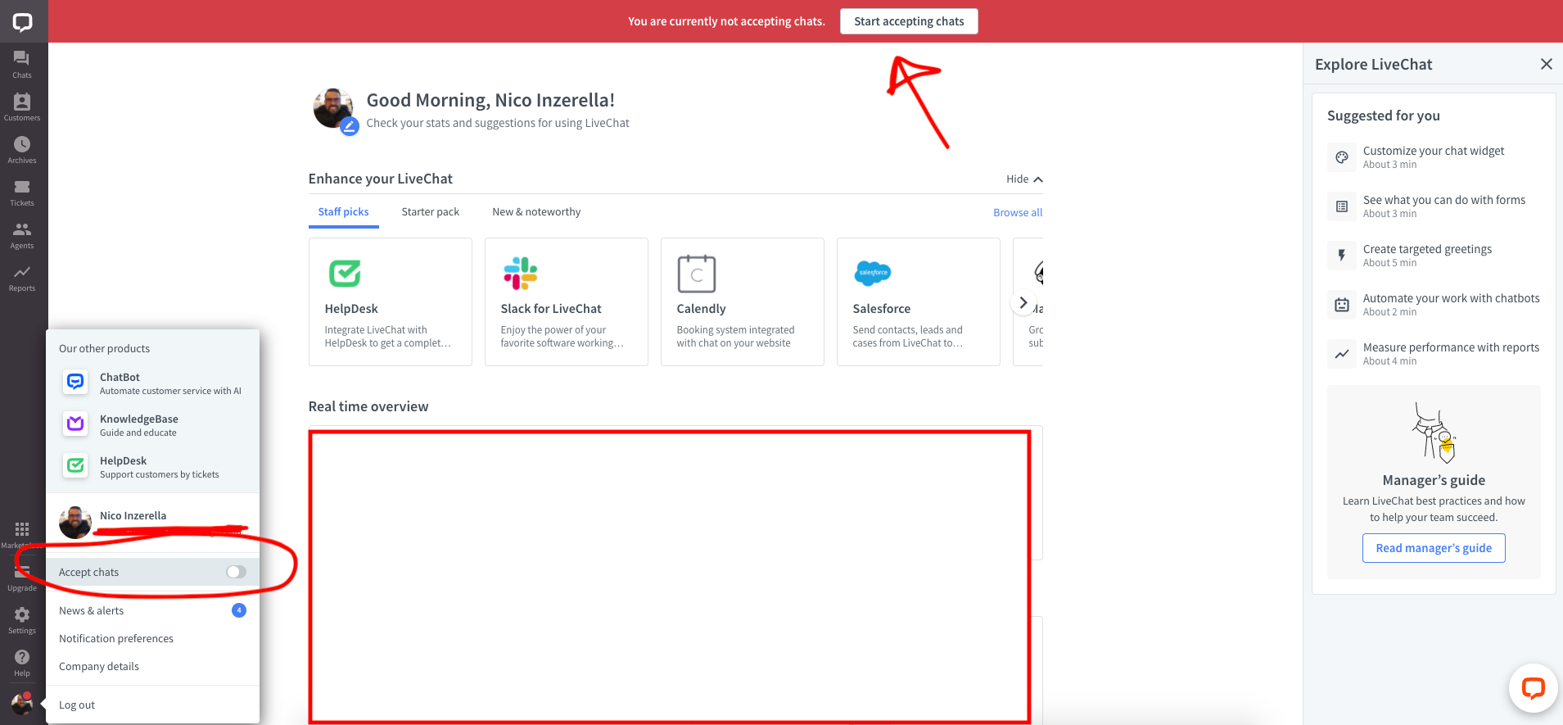Switch to the Starter pack tab

point(431,212)
